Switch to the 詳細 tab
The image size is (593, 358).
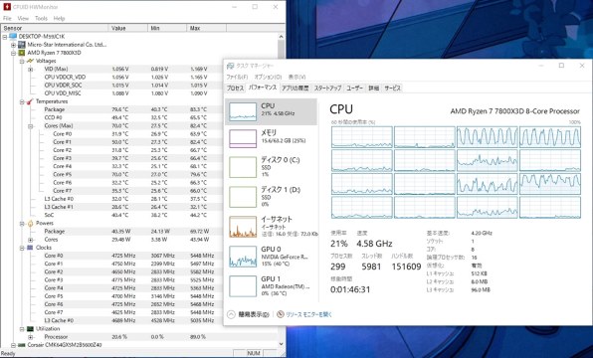click(374, 88)
